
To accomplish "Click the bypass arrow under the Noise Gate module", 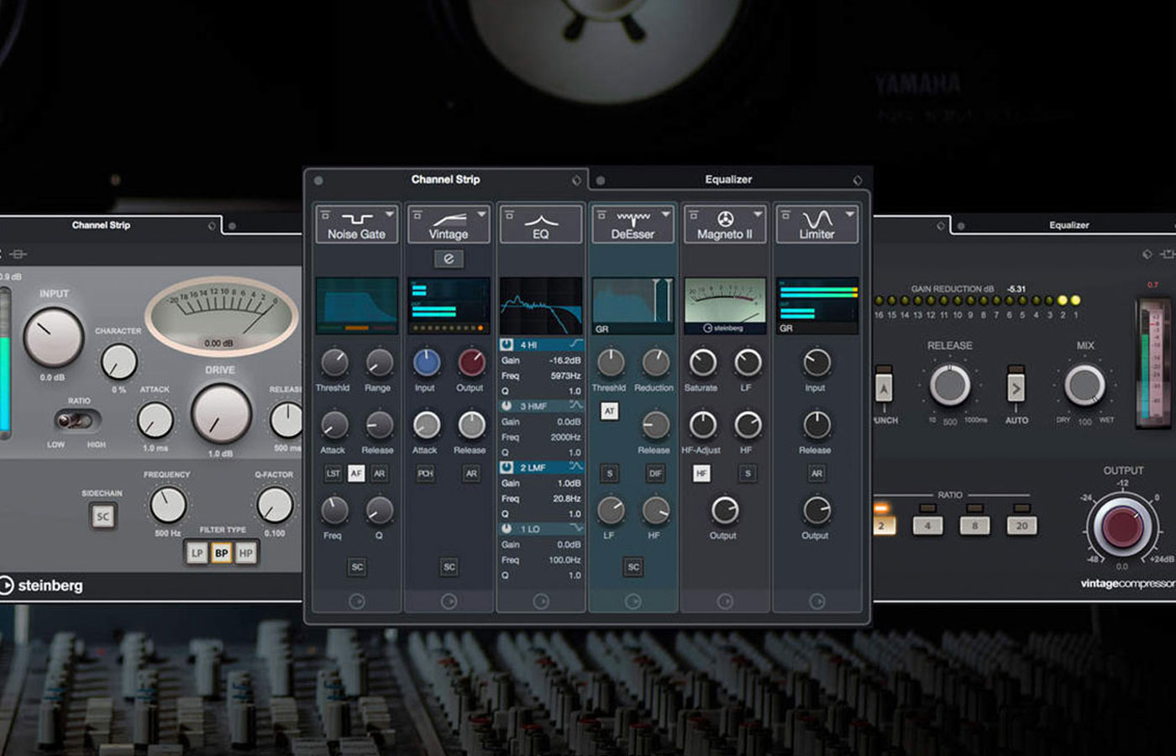I will (356, 601).
